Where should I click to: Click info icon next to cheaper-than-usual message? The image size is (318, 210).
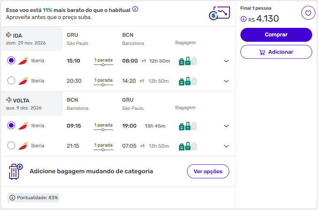point(135,9)
